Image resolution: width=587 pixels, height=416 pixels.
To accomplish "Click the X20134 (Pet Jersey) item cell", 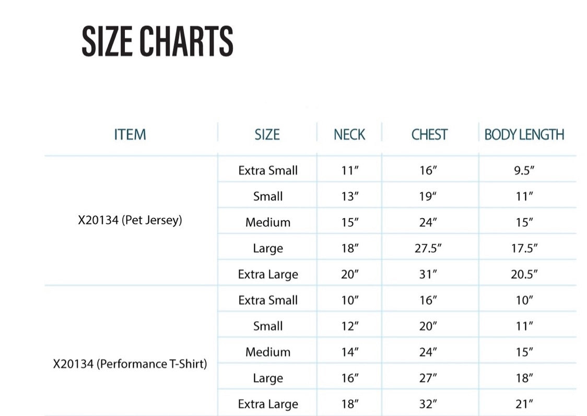I will point(130,220).
